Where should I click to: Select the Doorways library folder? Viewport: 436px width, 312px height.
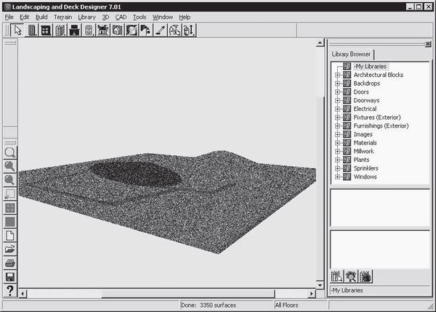[366, 100]
